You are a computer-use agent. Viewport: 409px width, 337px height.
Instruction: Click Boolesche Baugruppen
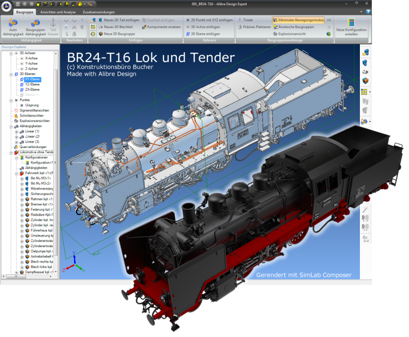293,27
